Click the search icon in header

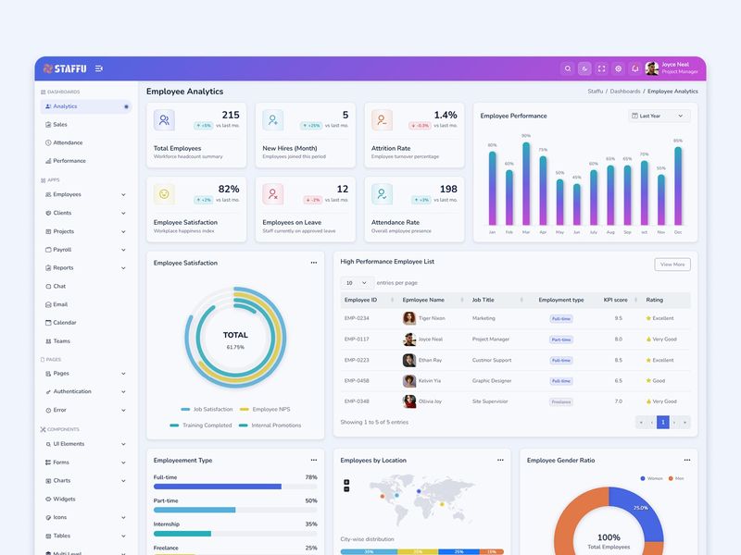pyautogui.click(x=568, y=68)
